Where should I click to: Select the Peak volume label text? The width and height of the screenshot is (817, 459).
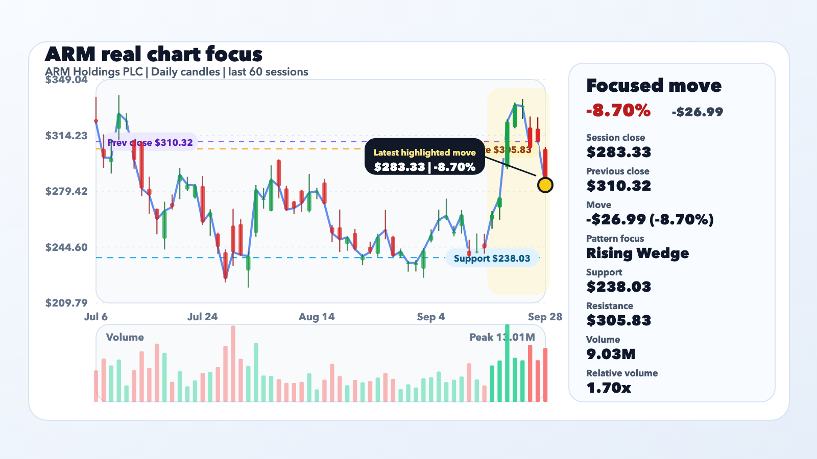click(x=502, y=337)
